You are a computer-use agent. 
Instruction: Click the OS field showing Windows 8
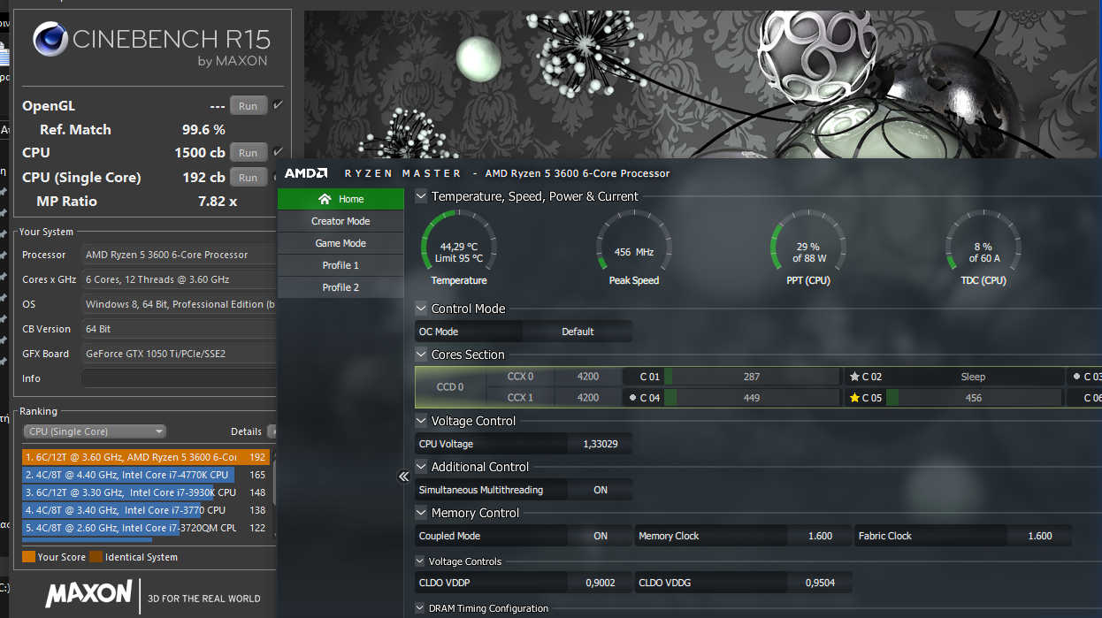tap(180, 304)
